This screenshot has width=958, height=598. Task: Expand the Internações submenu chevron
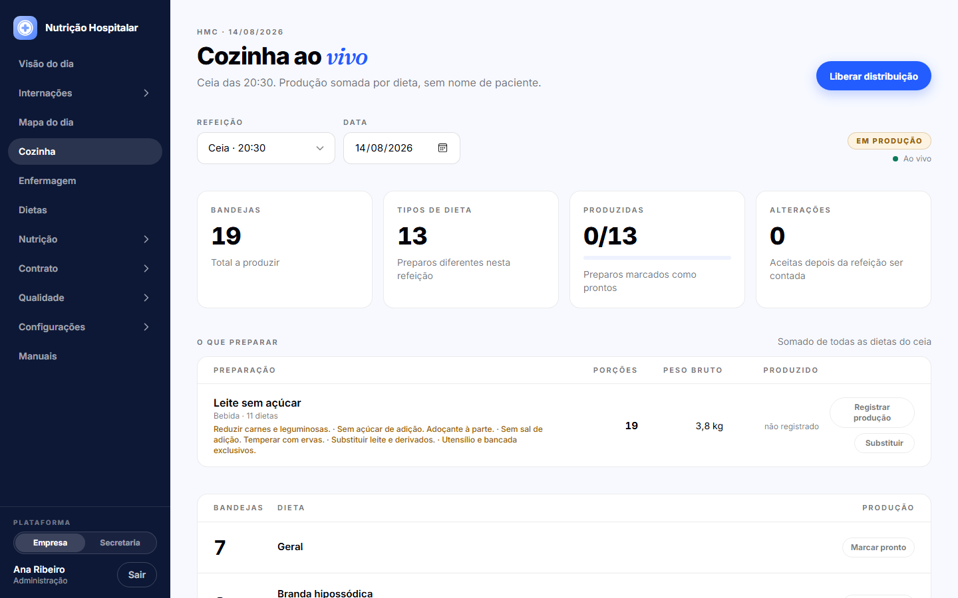[x=146, y=93]
